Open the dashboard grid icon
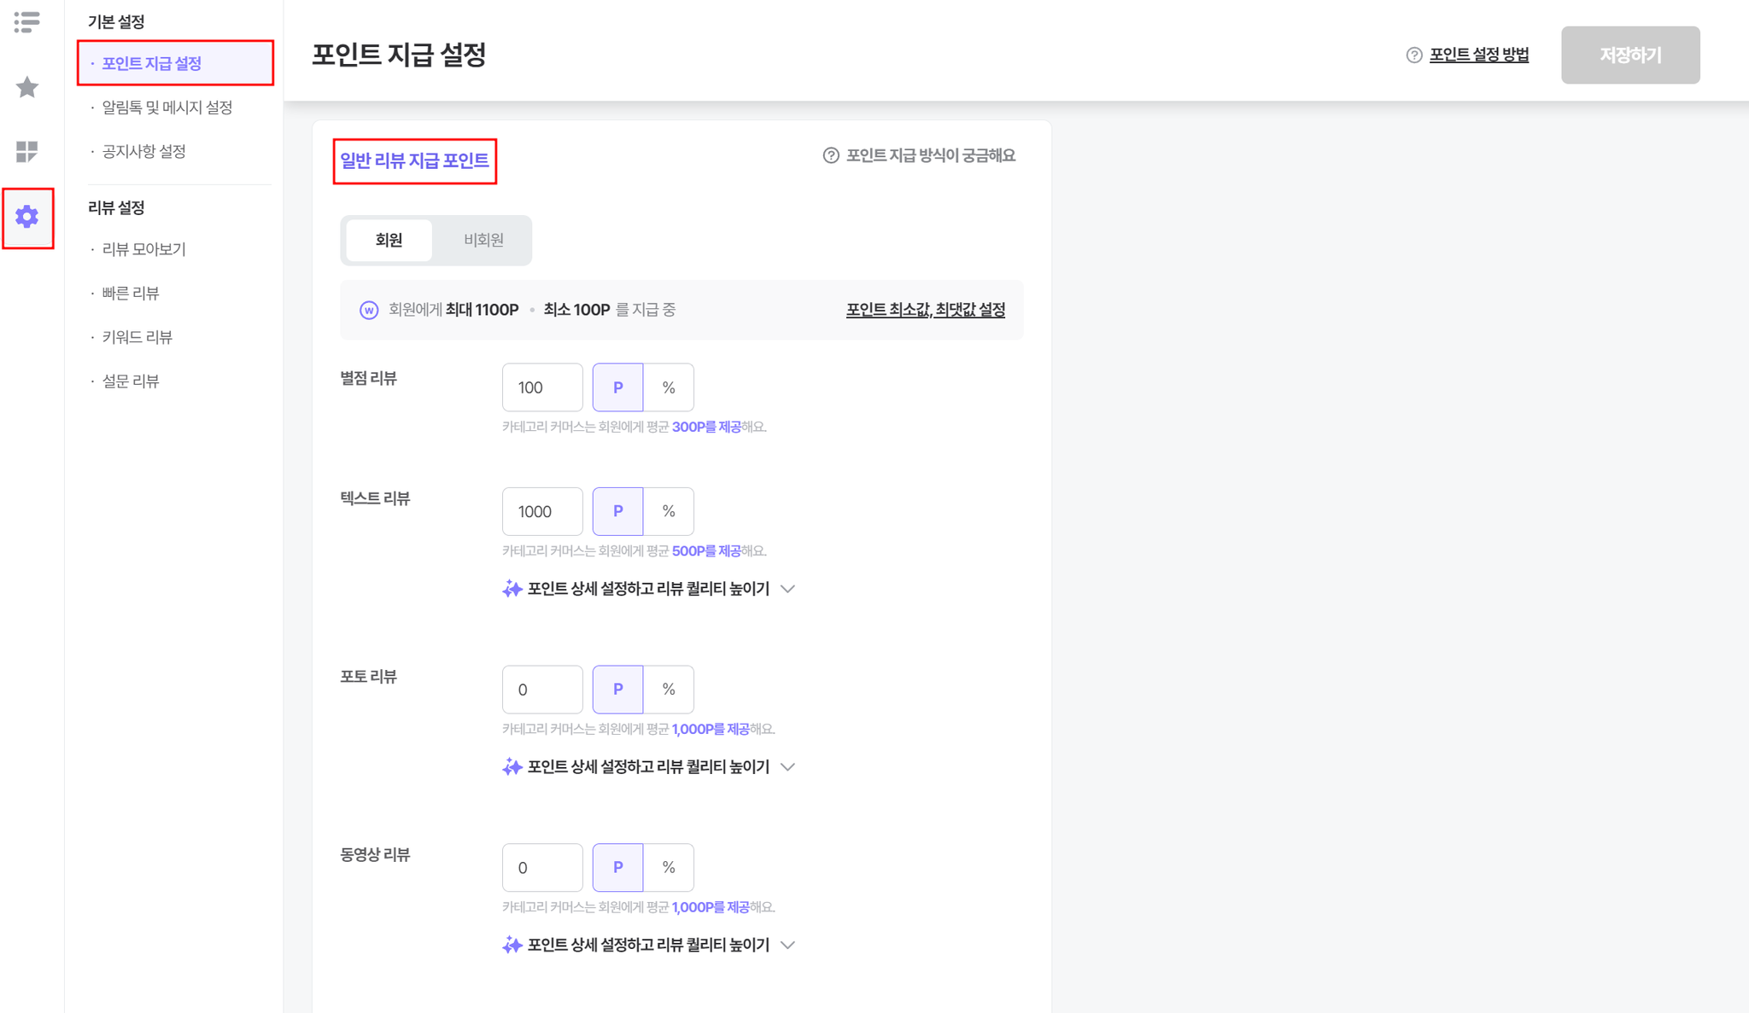 pos(27,152)
